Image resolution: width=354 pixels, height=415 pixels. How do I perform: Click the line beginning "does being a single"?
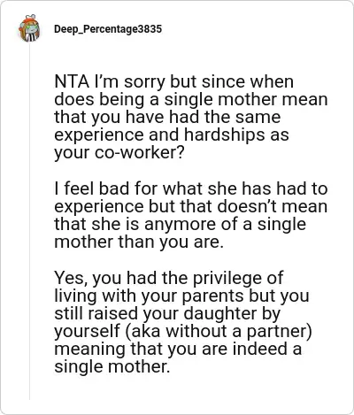pos(191,100)
